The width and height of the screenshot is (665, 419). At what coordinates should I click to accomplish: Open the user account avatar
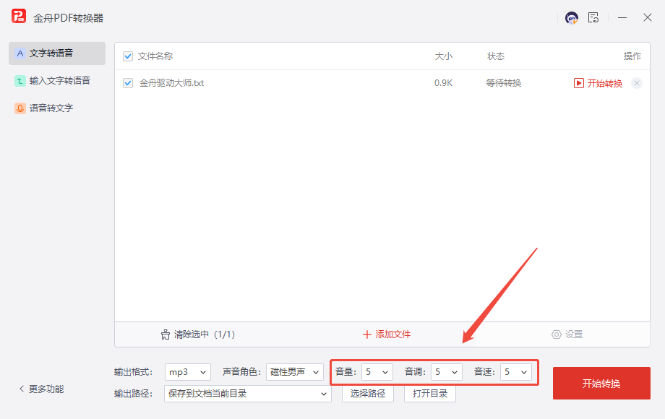tap(572, 18)
